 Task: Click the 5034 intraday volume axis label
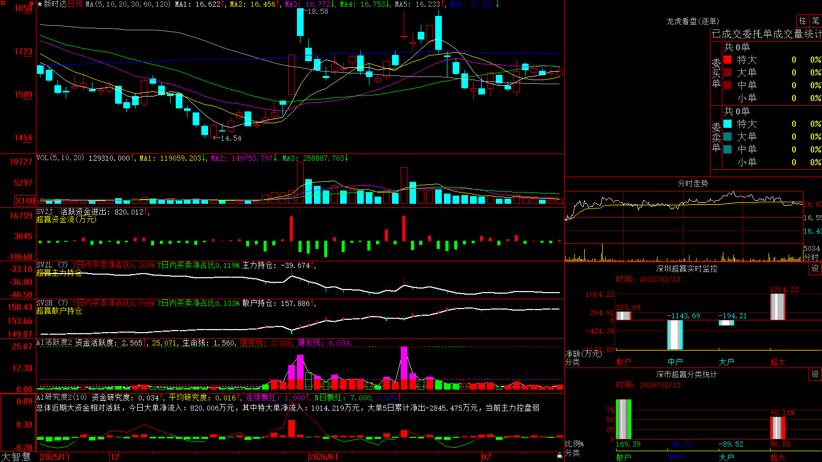[812, 249]
